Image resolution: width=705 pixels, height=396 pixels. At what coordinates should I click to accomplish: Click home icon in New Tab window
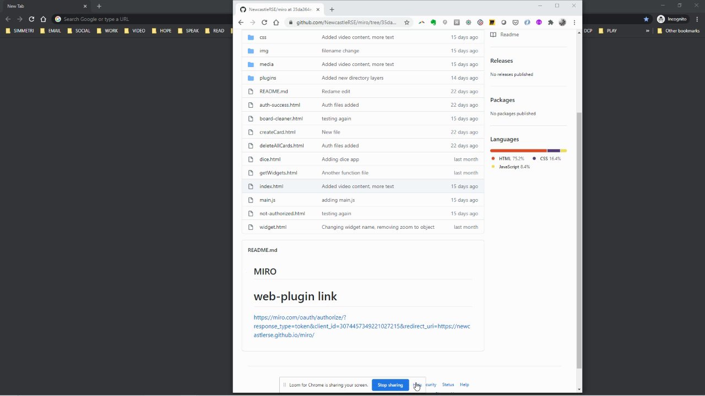click(43, 19)
